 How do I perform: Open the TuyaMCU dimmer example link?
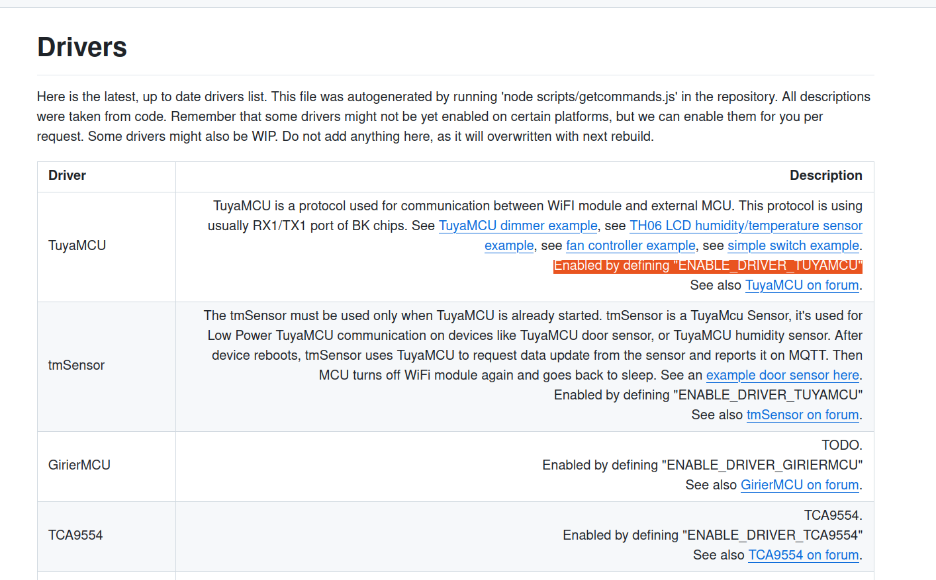518,226
